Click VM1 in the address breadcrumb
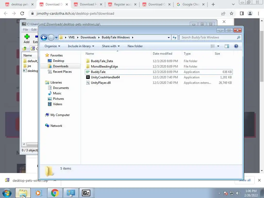This screenshot has width=264, height=198. tap(71, 37)
